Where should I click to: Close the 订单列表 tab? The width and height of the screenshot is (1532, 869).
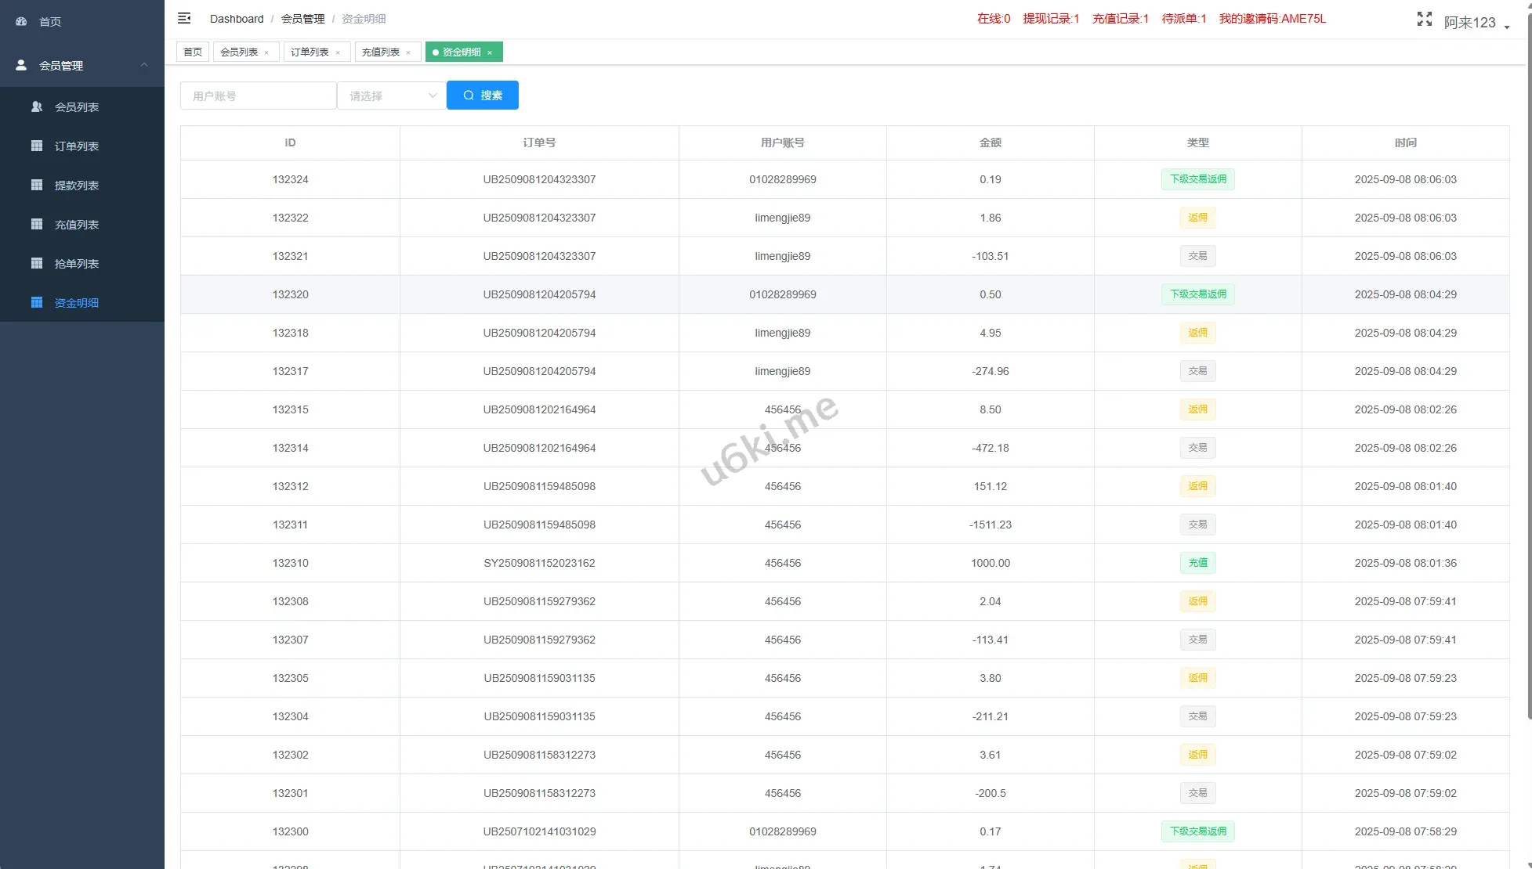click(x=338, y=52)
